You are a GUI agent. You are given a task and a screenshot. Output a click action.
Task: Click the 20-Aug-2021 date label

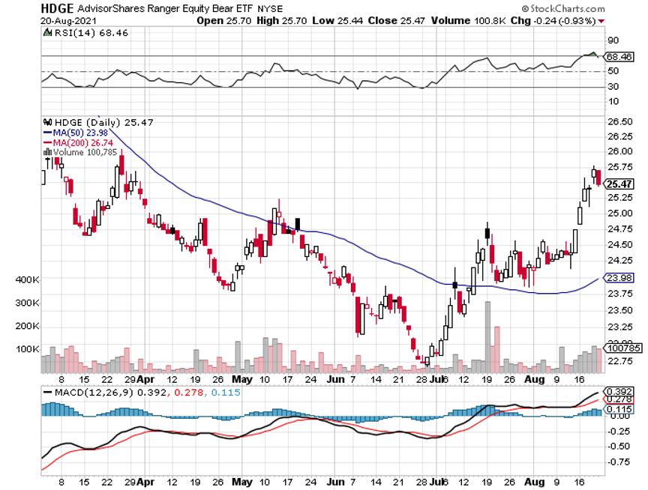pyautogui.click(x=68, y=21)
